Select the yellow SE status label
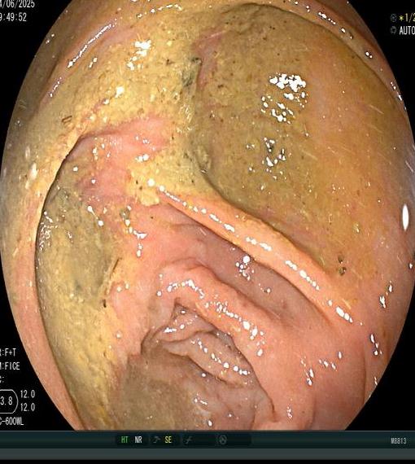This screenshot has width=415, height=464. click(168, 440)
